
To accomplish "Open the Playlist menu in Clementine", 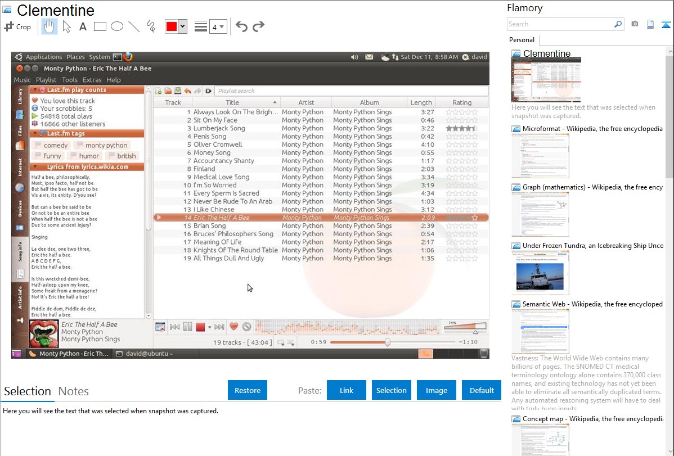I will [46, 80].
